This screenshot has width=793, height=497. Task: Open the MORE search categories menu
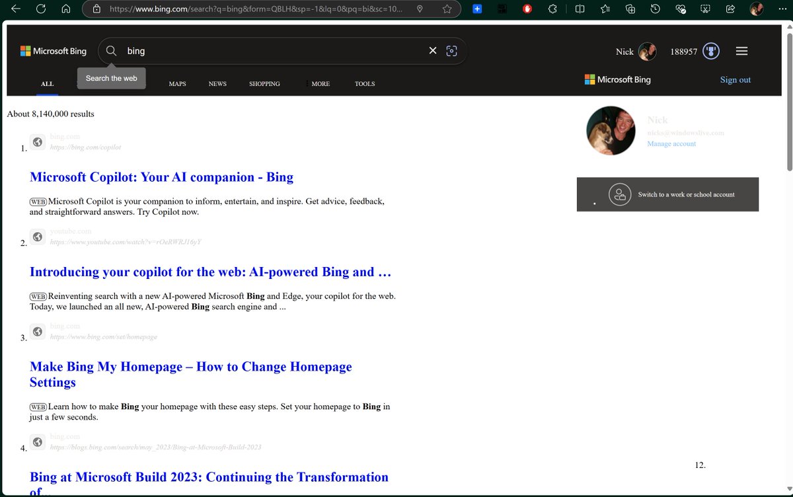tap(321, 84)
